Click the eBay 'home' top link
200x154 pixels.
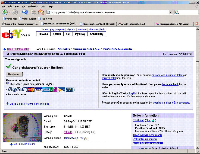point(45,30)
